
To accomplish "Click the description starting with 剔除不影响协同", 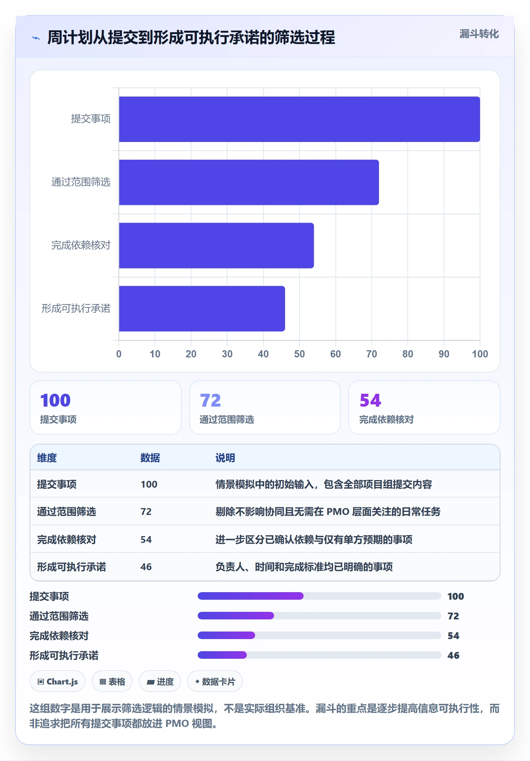I will [x=328, y=511].
